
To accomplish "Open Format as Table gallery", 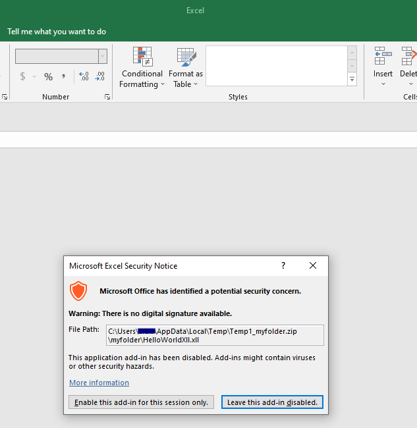I will tap(186, 67).
